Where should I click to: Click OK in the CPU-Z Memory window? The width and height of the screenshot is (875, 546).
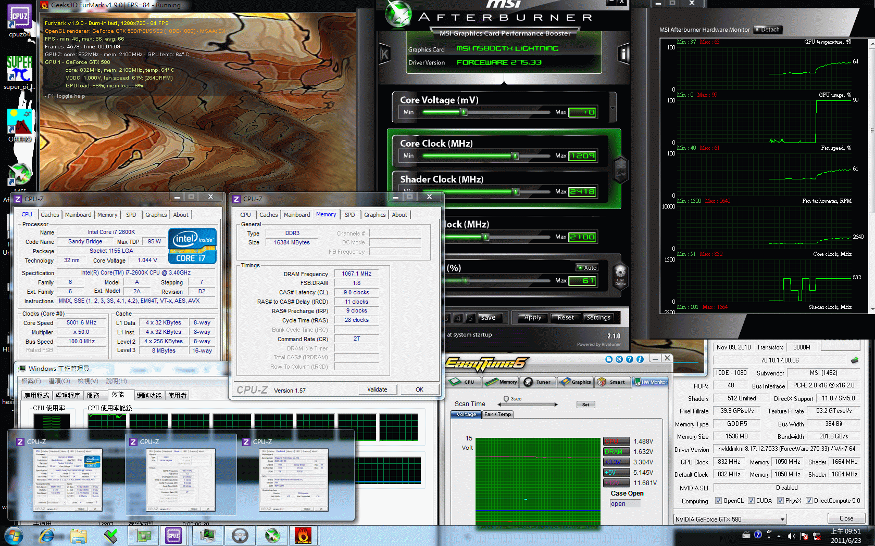tap(419, 389)
